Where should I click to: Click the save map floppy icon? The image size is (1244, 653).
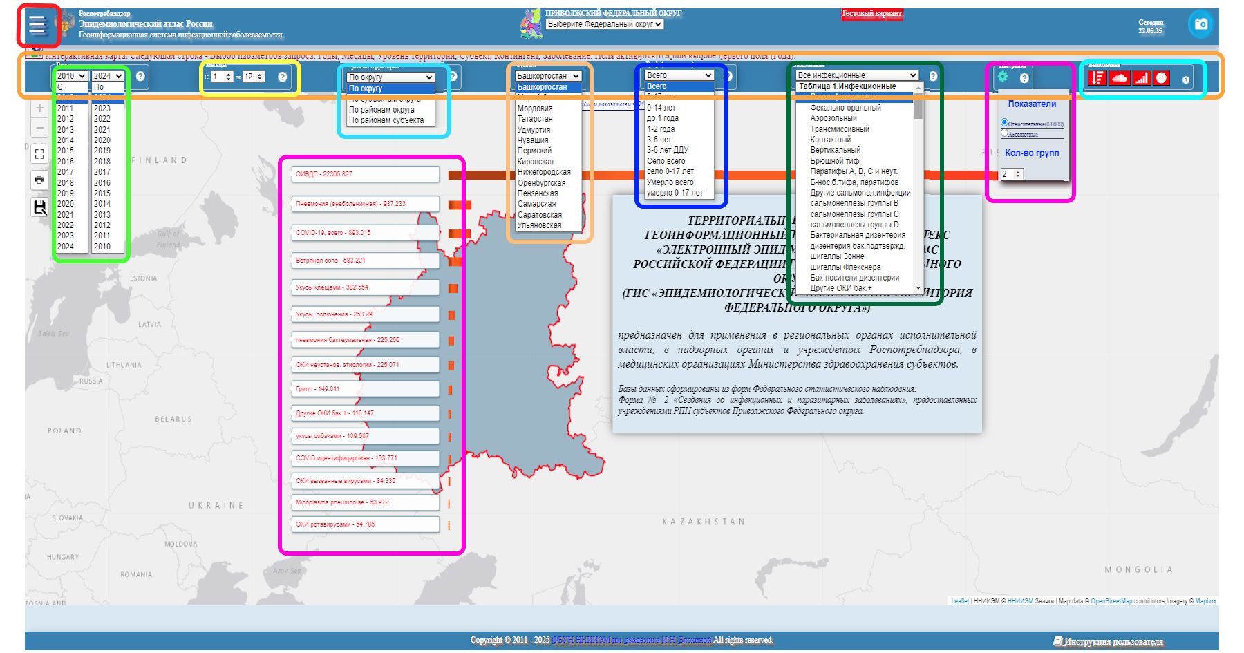39,207
